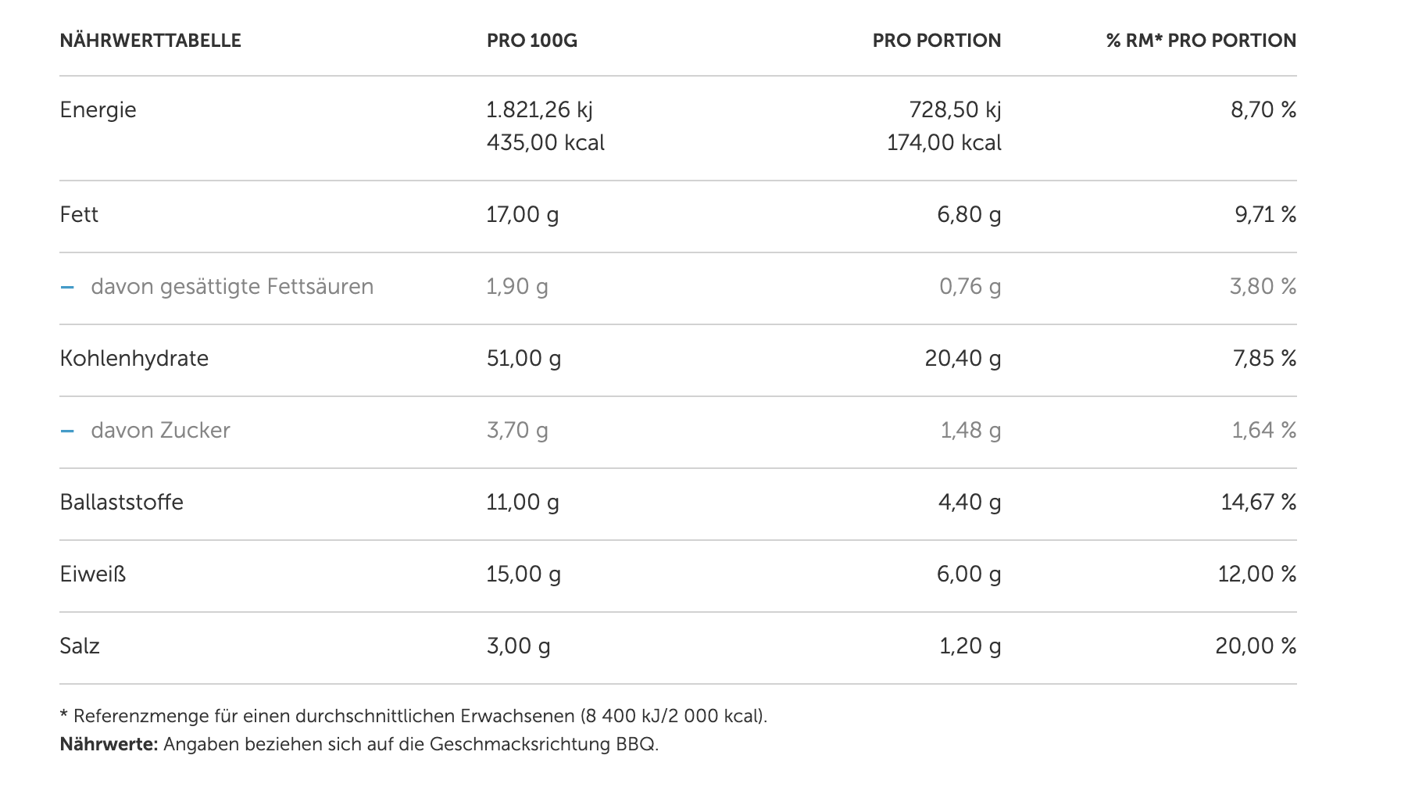Select the Eiweiß row label

click(x=92, y=574)
